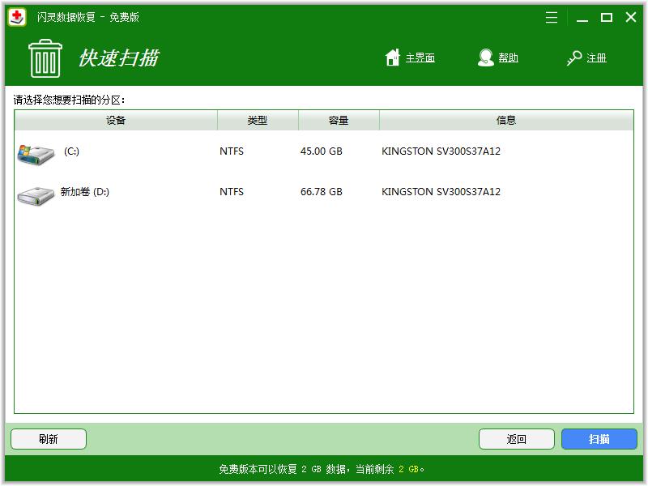Image resolution: width=648 pixels, height=486 pixels.
Task: Click the red cross app logo
Action: (x=17, y=17)
